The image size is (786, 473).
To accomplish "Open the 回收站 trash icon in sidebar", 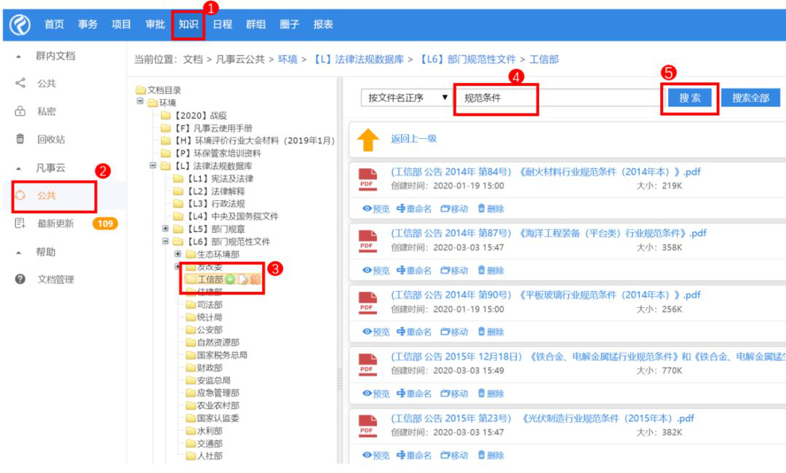I will [x=20, y=139].
